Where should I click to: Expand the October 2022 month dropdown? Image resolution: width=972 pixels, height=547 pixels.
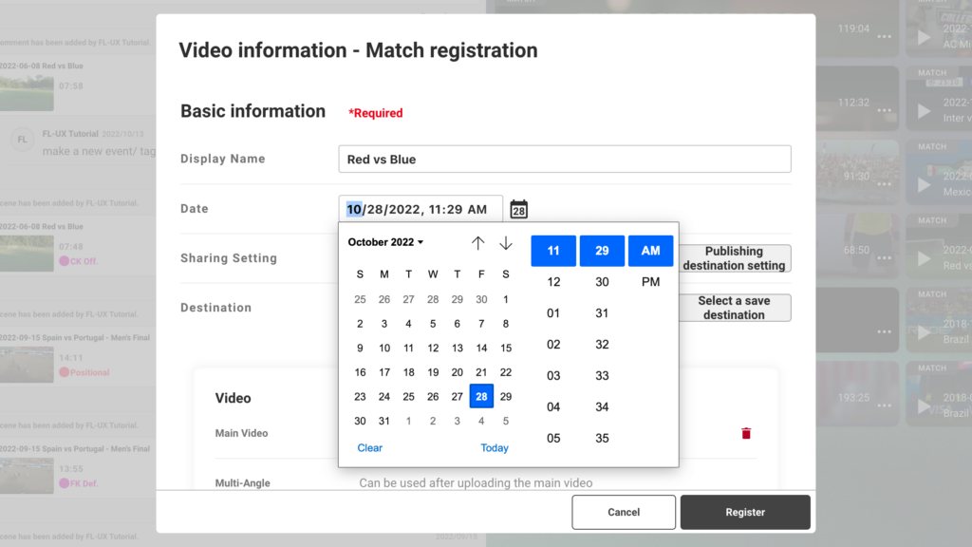tap(385, 242)
